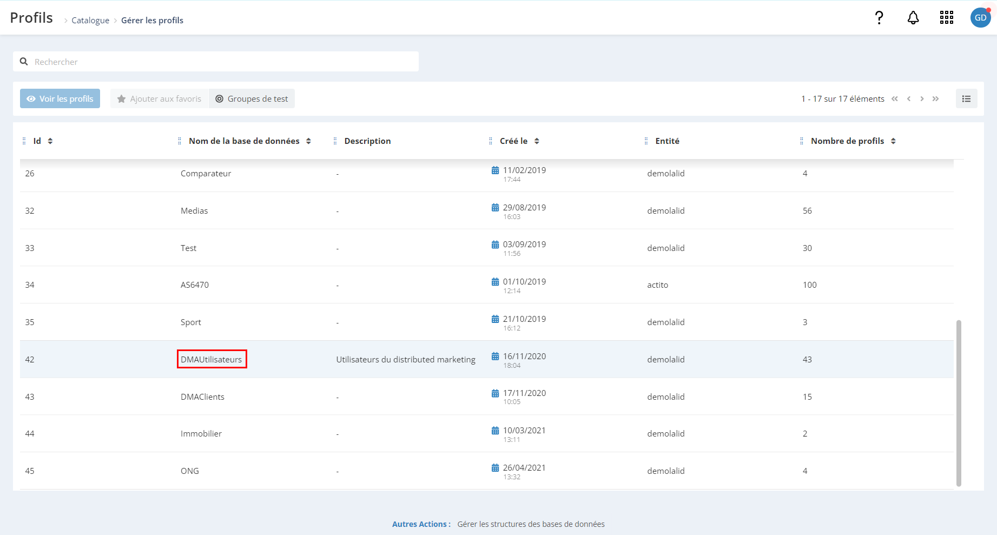Click the Description column header
Image resolution: width=997 pixels, height=535 pixels.
pyautogui.click(x=367, y=141)
